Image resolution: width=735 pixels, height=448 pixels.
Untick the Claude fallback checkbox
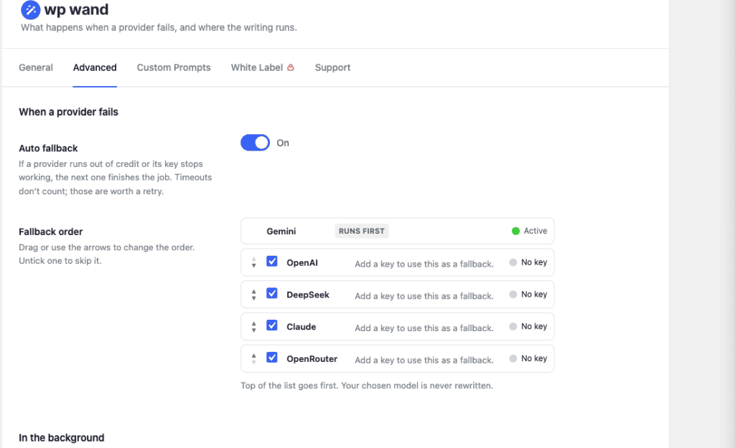point(272,325)
